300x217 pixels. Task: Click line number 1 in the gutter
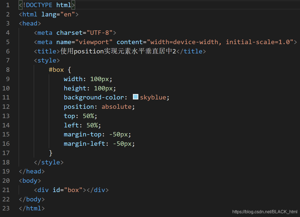[8, 5]
